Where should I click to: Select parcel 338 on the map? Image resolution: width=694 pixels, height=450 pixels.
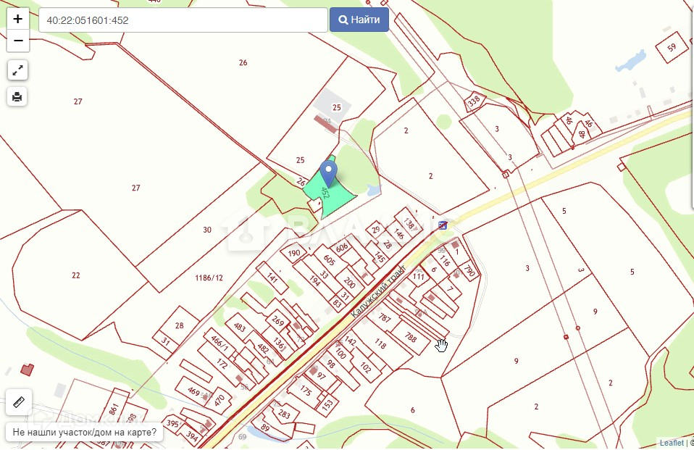coord(474,101)
